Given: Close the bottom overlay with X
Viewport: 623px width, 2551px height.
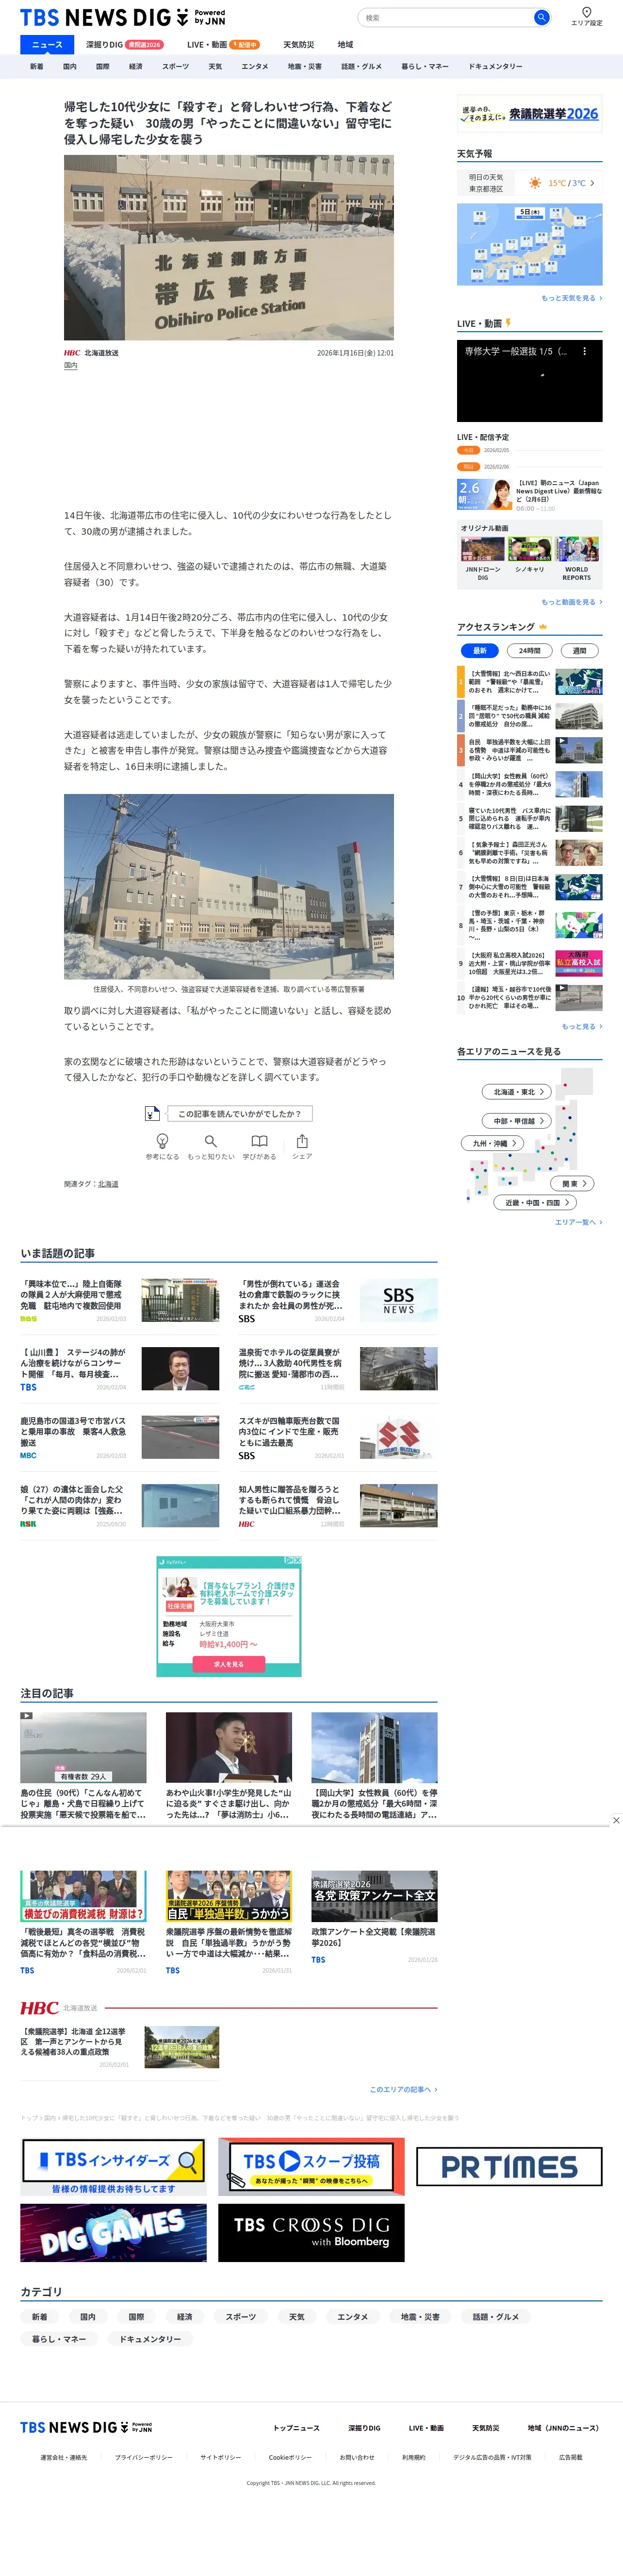Looking at the screenshot, I should [616, 1820].
